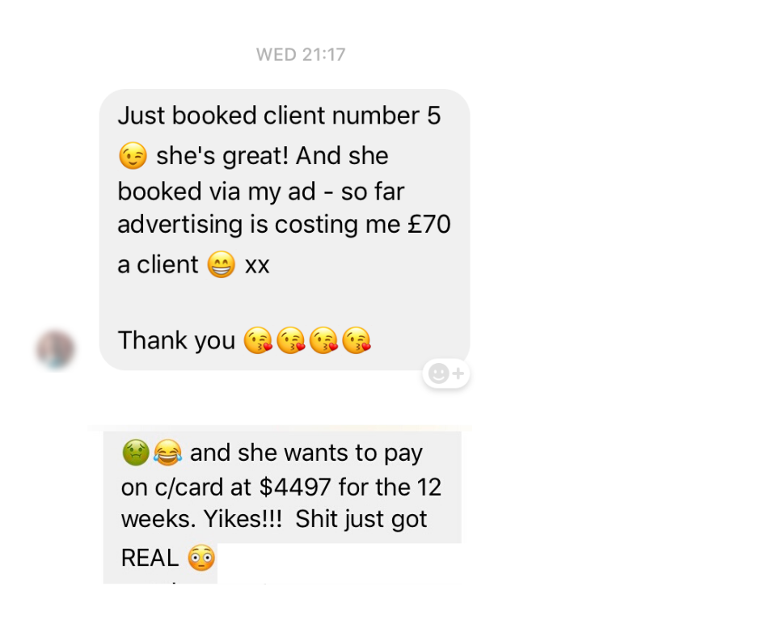
Task: Select the green nauseated face emoji
Action: (136, 453)
